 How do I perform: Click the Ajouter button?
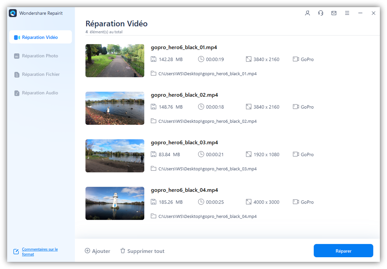pyautogui.click(x=97, y=251)
